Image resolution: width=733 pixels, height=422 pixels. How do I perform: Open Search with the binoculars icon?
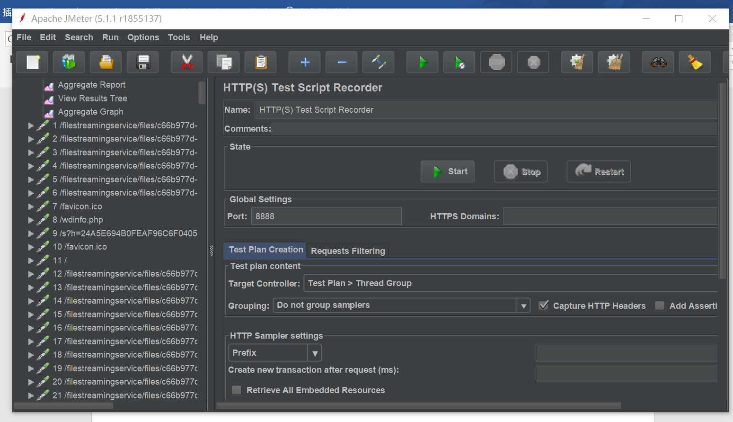(x=658, y=62)
